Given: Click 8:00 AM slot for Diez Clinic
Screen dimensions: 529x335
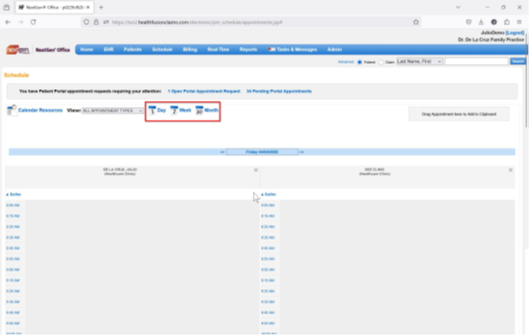Looking at the screenshot, I should click(397, 205).
